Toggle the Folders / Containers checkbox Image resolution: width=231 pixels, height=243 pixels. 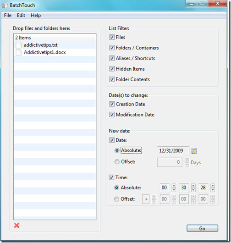112,48
